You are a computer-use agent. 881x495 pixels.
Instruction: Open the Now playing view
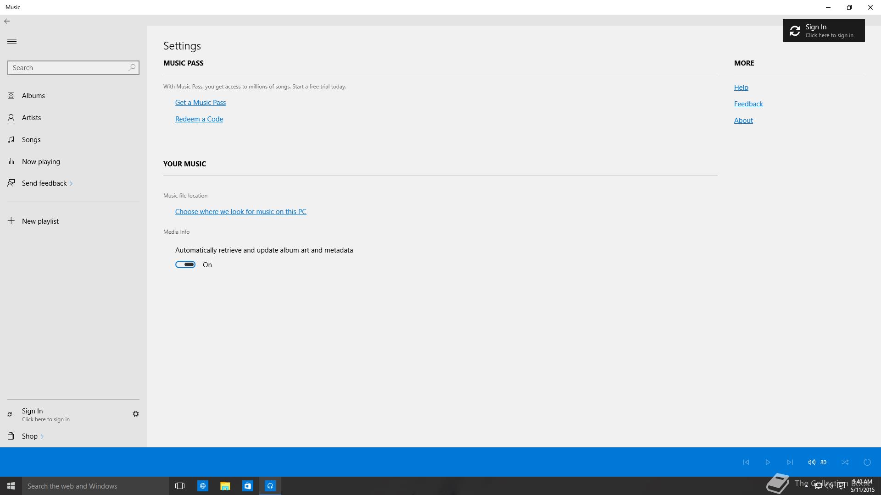[x=40, y=162]
